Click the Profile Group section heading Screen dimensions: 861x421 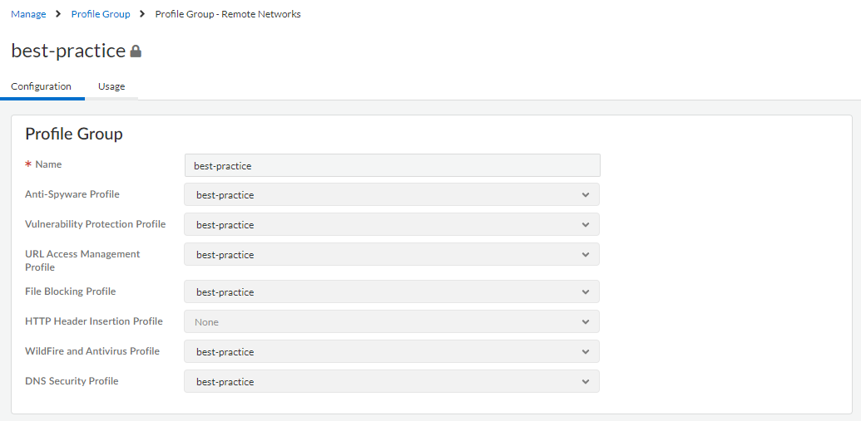[74, 134]
